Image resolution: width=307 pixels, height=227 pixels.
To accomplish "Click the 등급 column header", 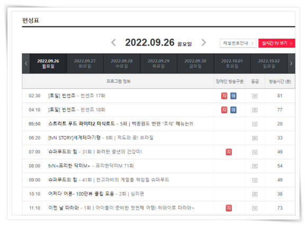I will pos(255,81).
